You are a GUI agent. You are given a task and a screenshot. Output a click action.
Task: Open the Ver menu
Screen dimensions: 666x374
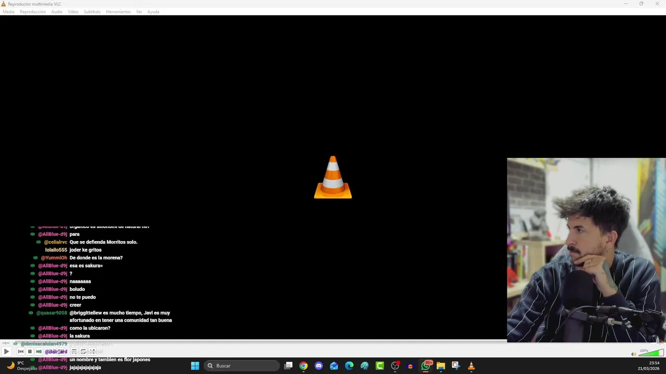pos(139,11)
